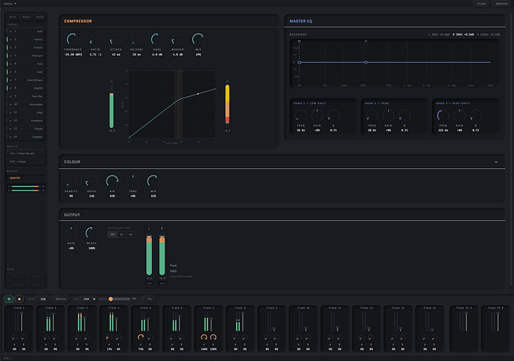Click the compressor Knee knob
Image resolution: width=514 pixels, height=361 pixels.
tap(157, 39)
